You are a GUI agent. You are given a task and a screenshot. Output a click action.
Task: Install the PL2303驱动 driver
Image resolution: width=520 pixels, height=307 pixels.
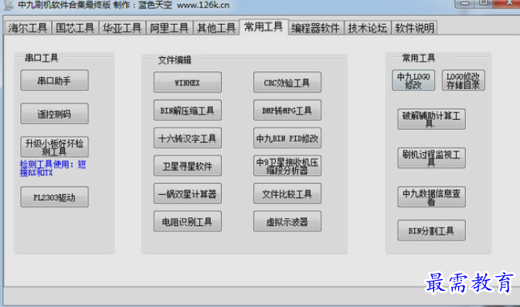click(x=54, y=197)
